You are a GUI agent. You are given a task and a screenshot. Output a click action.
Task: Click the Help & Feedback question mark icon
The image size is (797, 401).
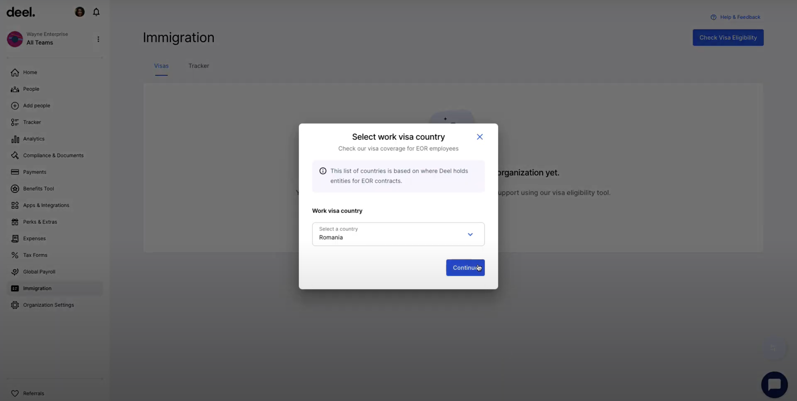[713, 17]
